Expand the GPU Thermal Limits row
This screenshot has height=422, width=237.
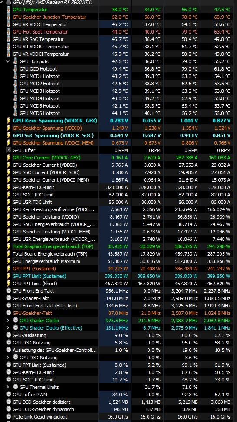pos(7,387)
